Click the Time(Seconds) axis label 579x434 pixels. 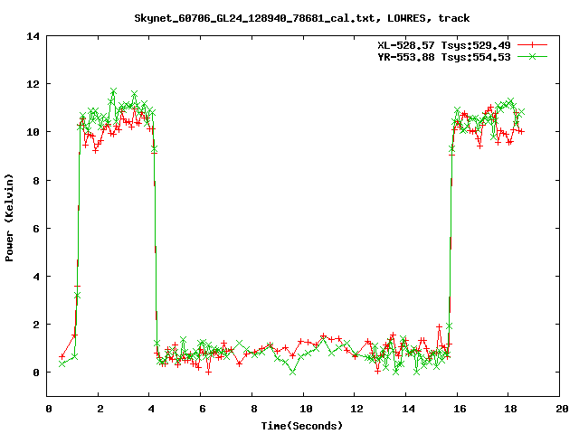[x=302, y=426]
